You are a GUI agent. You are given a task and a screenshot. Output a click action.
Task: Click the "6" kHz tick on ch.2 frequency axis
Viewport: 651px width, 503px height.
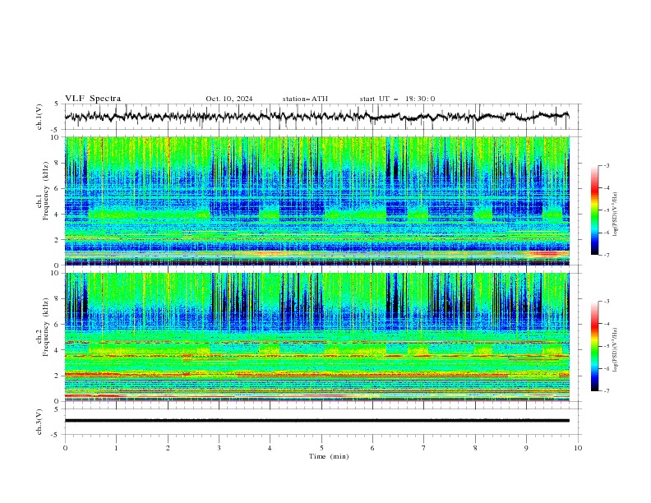pos(58,325)
